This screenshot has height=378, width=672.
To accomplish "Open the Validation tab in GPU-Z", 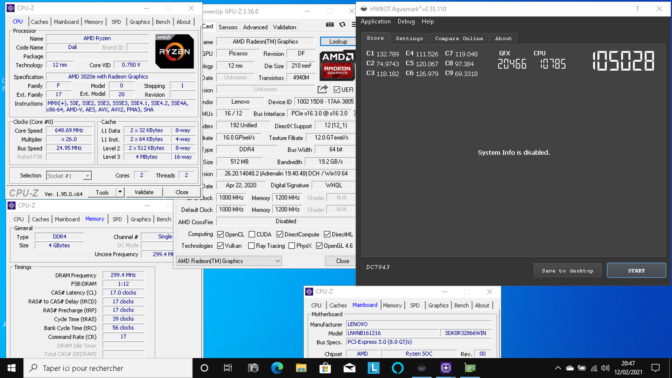I will click(284, 27).
